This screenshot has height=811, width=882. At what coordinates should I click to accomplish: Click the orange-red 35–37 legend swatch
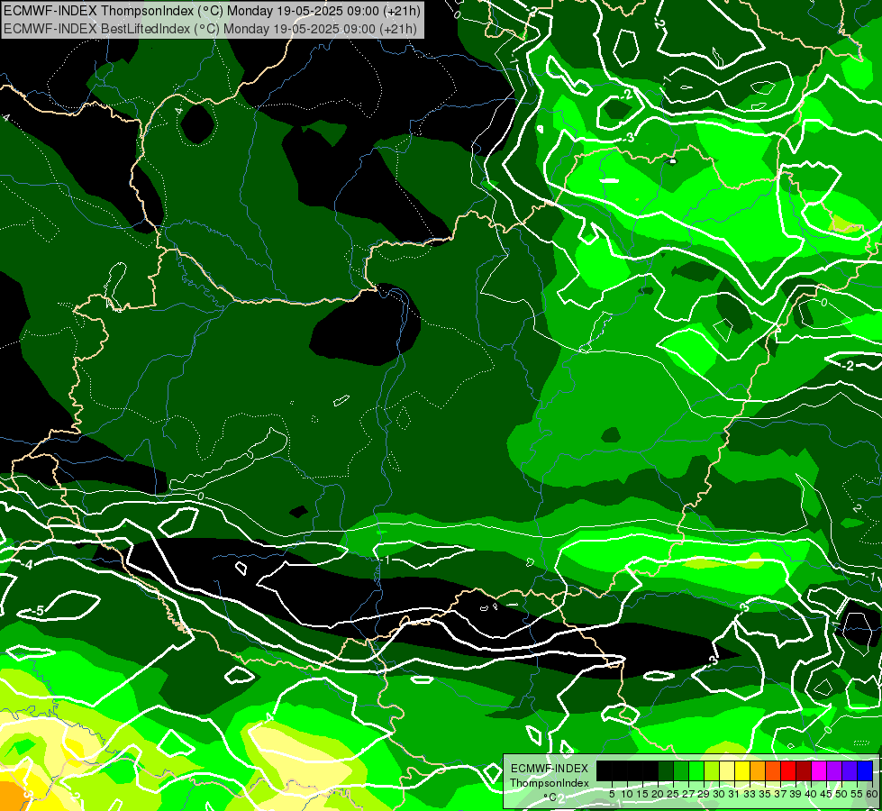pyautogui.click(x=773, y=770)
